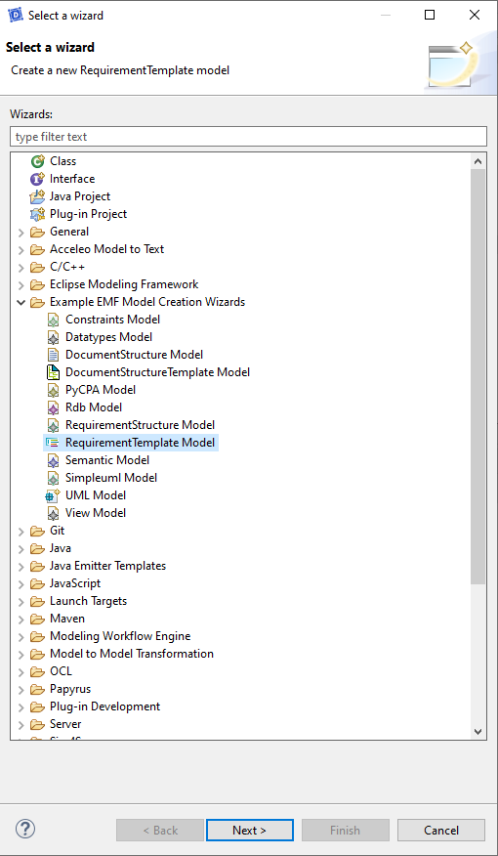Click the OCL folder icon
The image size is (498, 856).
37,671
